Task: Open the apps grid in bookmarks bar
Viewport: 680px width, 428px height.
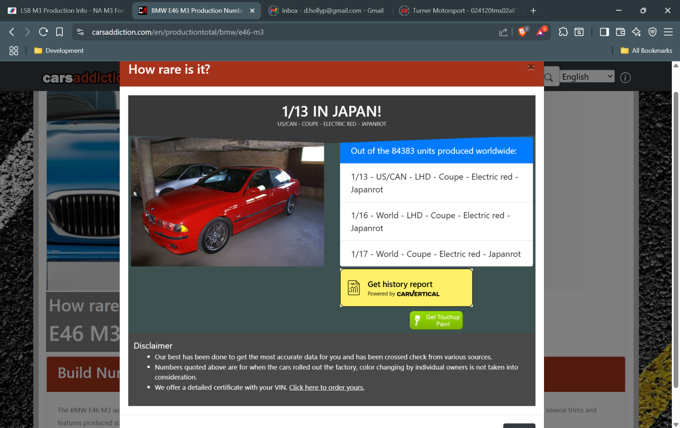Action: pyautogui.click(x=14, y=50)
